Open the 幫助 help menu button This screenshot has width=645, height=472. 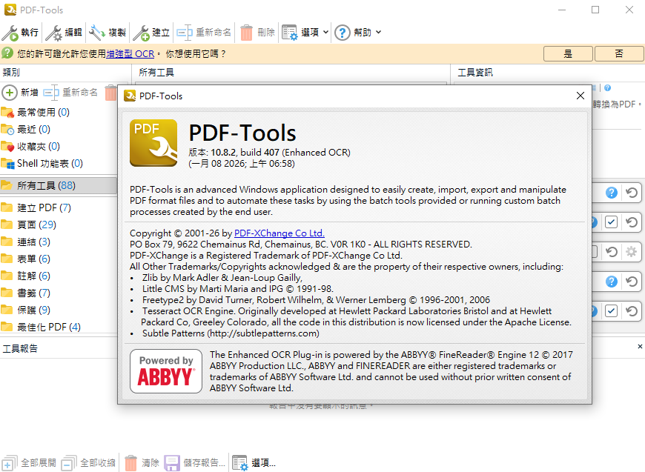(x=353, y=33)
